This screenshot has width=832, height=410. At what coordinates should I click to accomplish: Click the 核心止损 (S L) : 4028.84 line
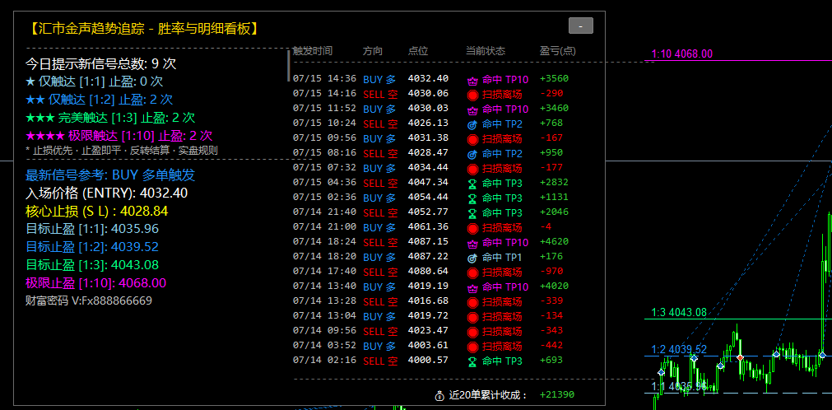(x=96, y=212)
